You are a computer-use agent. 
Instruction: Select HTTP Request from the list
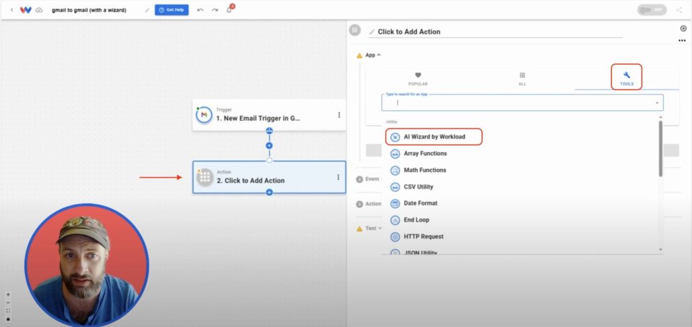pos(423,236)
